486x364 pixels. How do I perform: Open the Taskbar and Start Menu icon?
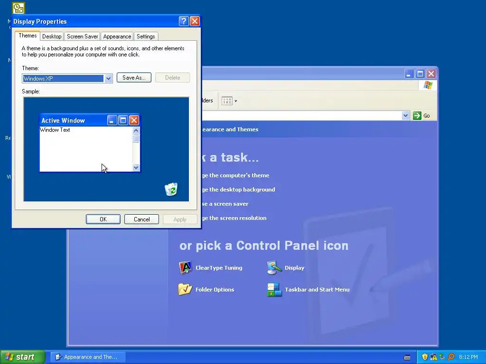point(308,290)
